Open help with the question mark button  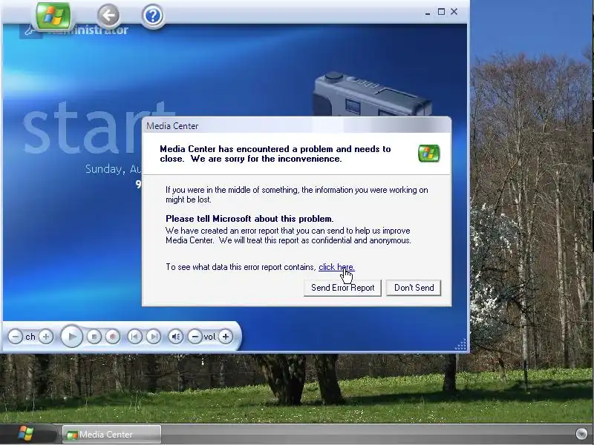pyautogui.click(x=153, y=16)
